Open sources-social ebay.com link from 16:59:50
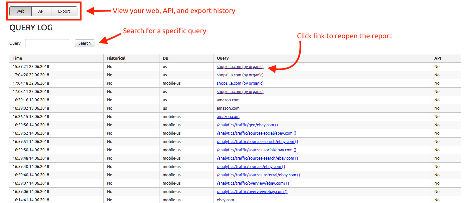 click(257, 150)
